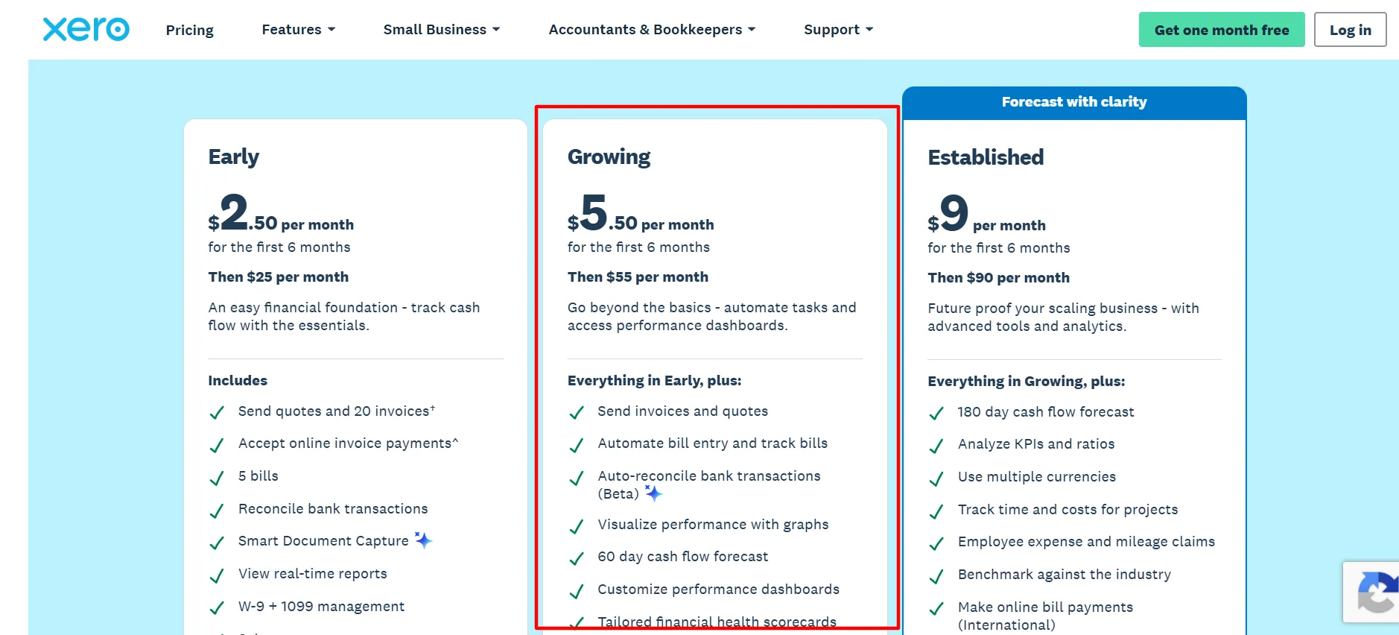
Task: Click sparkle icon beside Smart Document Capture
Action: coord(423,540)
